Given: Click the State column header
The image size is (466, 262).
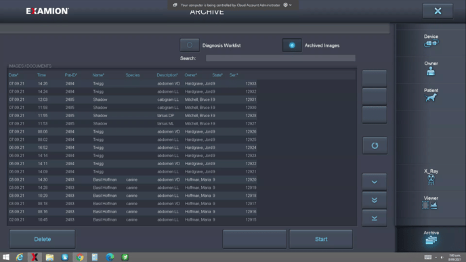Looking at the screenshot, I should (217, 75).
